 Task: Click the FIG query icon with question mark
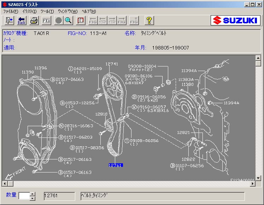[134, 20]
